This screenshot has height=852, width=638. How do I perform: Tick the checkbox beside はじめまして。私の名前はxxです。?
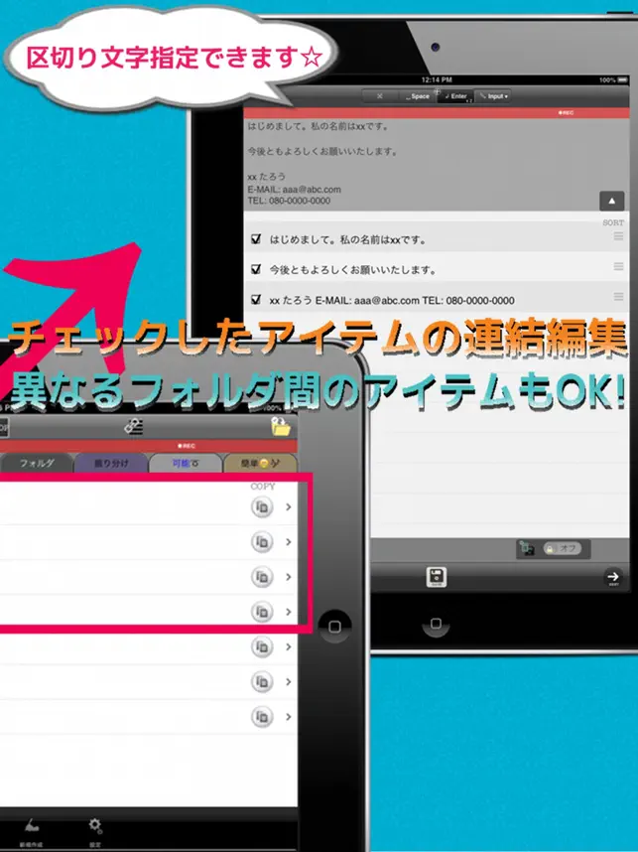pos(256,239)
